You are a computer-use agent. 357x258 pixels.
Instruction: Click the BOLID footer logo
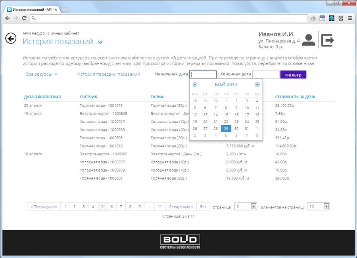180,241
